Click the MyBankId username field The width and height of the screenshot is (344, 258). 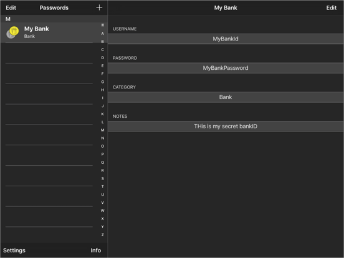click(226, 39)
